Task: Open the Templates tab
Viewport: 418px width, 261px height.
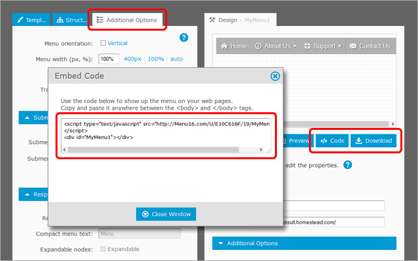Action: [x=31, y=20]
